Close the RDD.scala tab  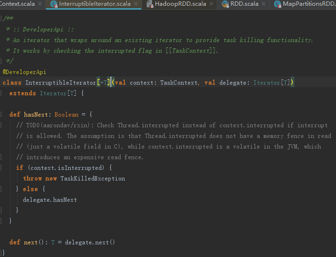pos(263,4)
